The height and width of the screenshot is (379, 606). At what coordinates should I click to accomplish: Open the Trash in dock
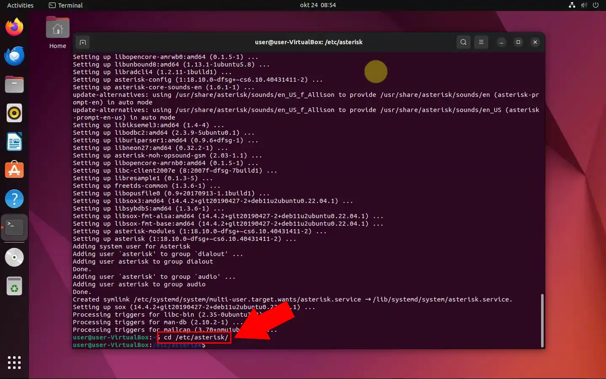[14, 286]
